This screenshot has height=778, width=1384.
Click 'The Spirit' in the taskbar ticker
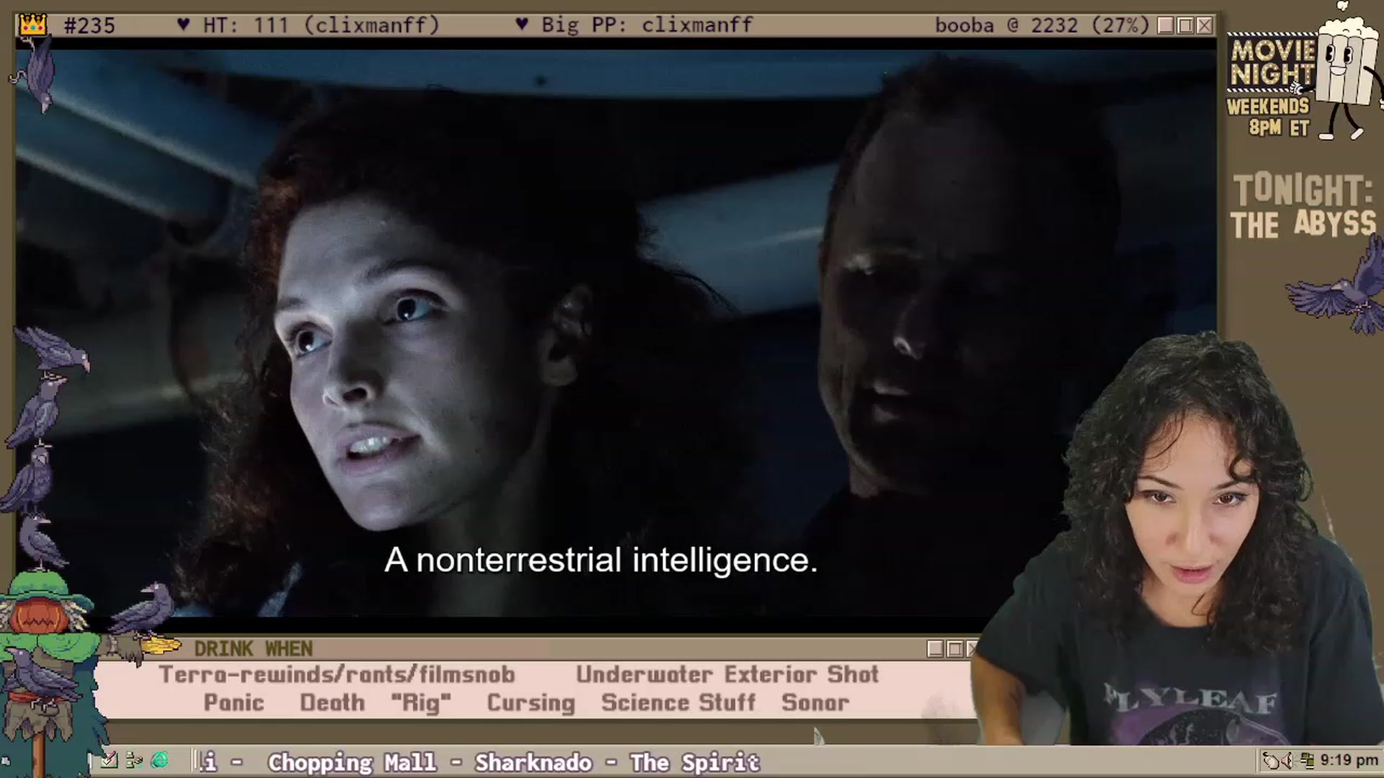point(695,762)
